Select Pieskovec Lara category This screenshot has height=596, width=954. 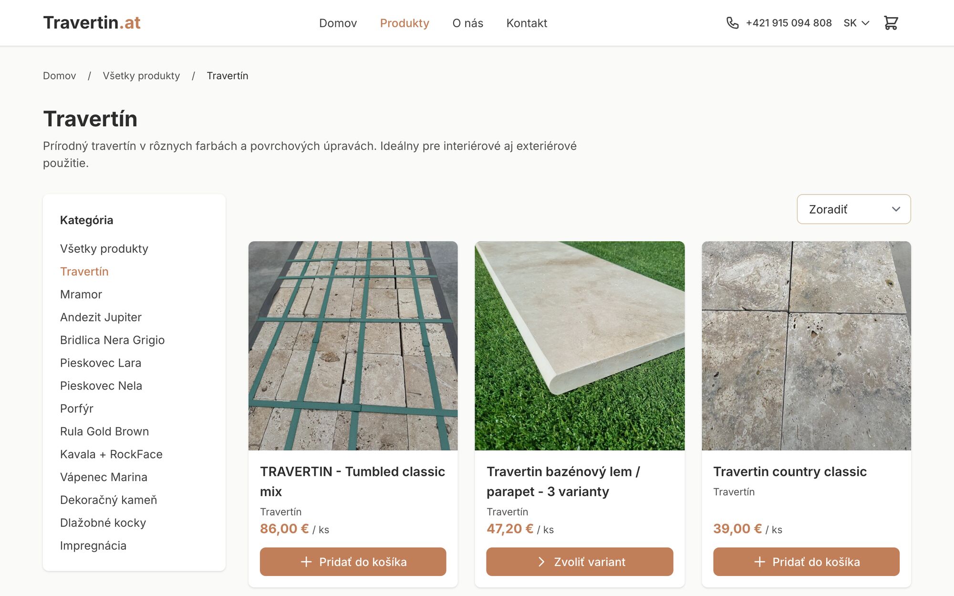click(x=101, y=363)
